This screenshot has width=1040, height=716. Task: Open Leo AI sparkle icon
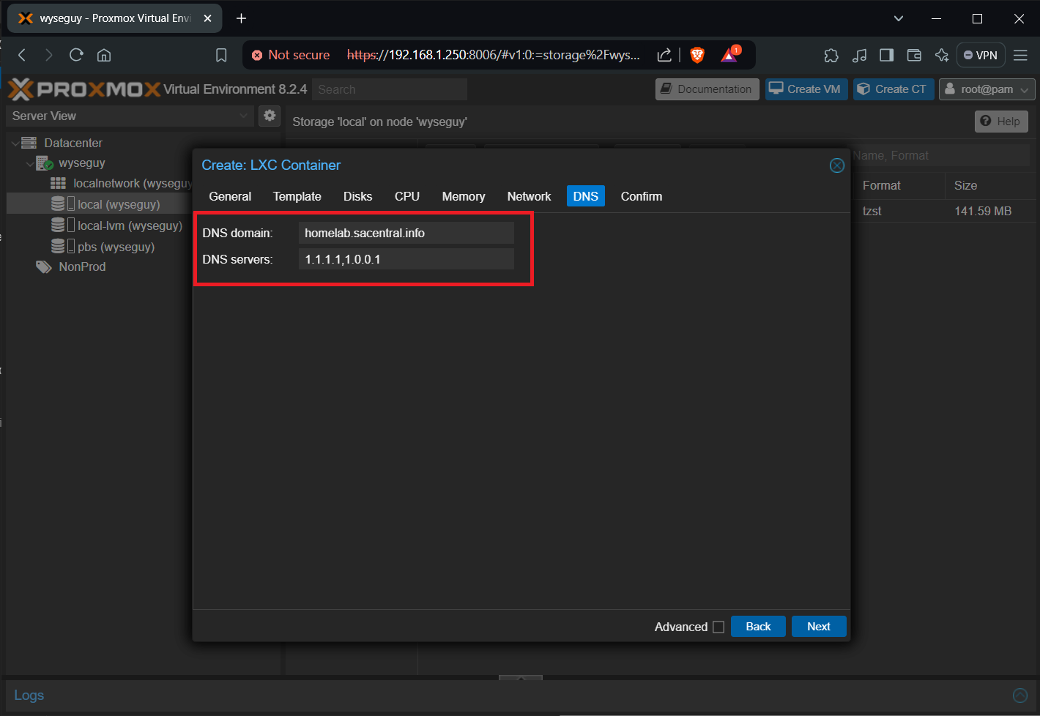click(942, 55)
